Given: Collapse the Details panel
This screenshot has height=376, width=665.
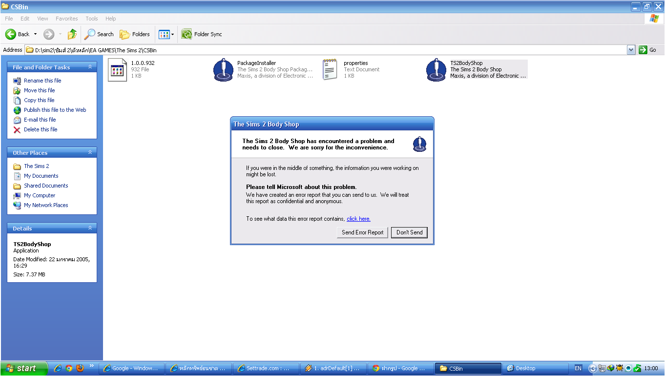Looking at the screenshot, I should [x=90, y=228].
